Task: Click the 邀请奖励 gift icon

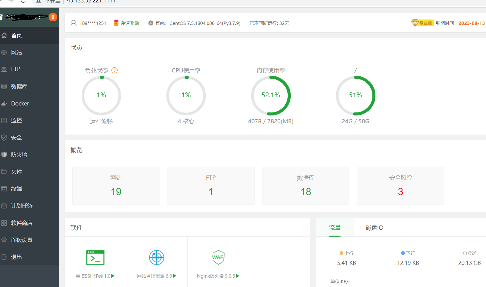Action: point(116,23)
